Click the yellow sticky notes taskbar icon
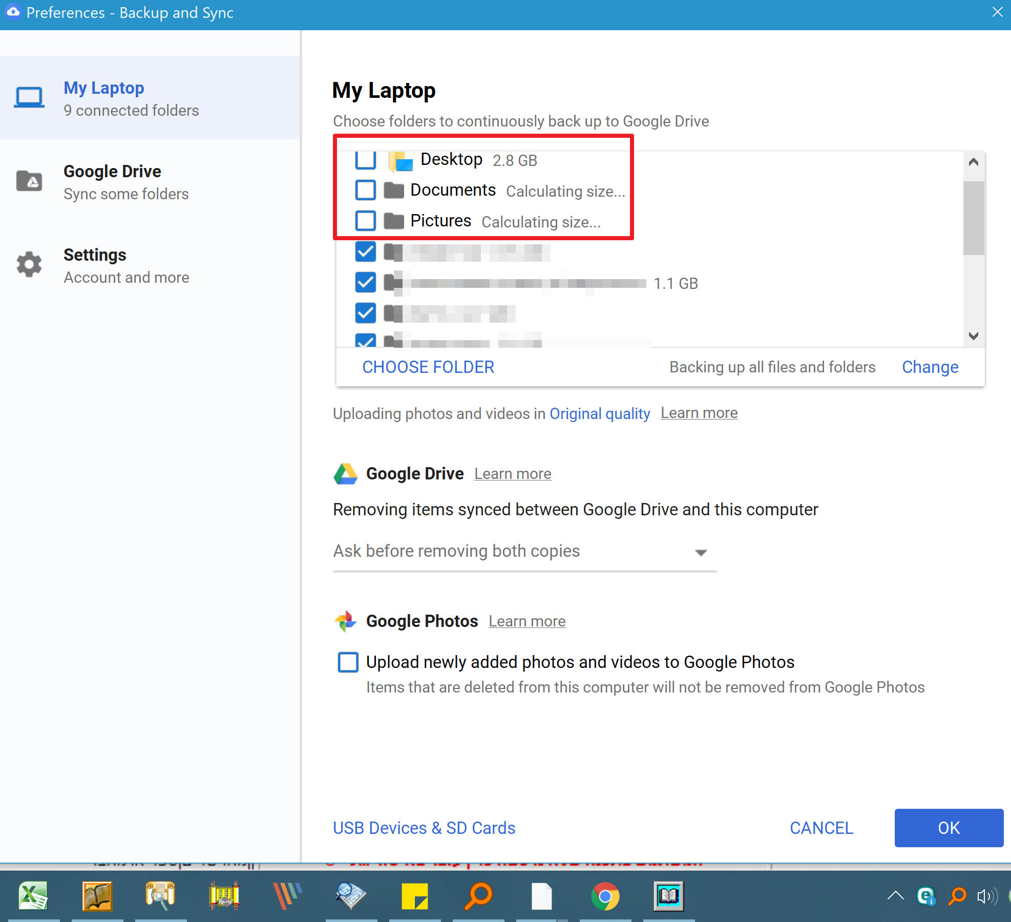Image resolution: width=1011 pixels, height=922 pixels. pyautogui.click(x=414, y=896)
